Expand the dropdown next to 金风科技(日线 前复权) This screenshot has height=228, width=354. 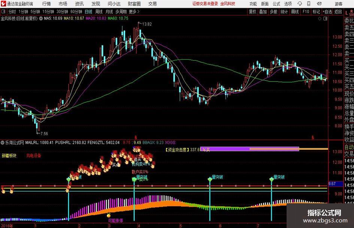pos(41,18)
